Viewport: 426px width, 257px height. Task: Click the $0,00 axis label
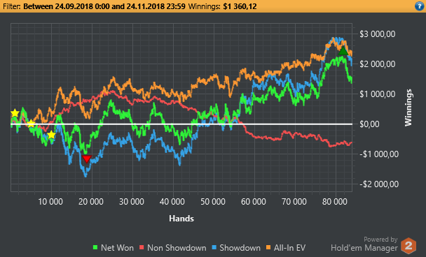tap(369, 124)
